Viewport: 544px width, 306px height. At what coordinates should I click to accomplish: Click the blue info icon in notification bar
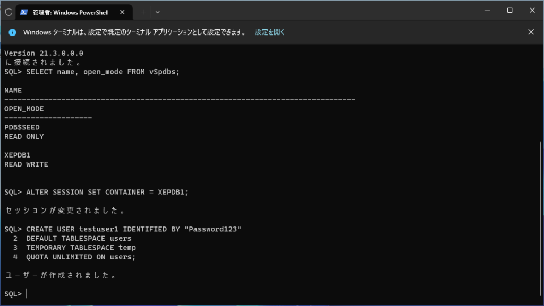point(13,32)
